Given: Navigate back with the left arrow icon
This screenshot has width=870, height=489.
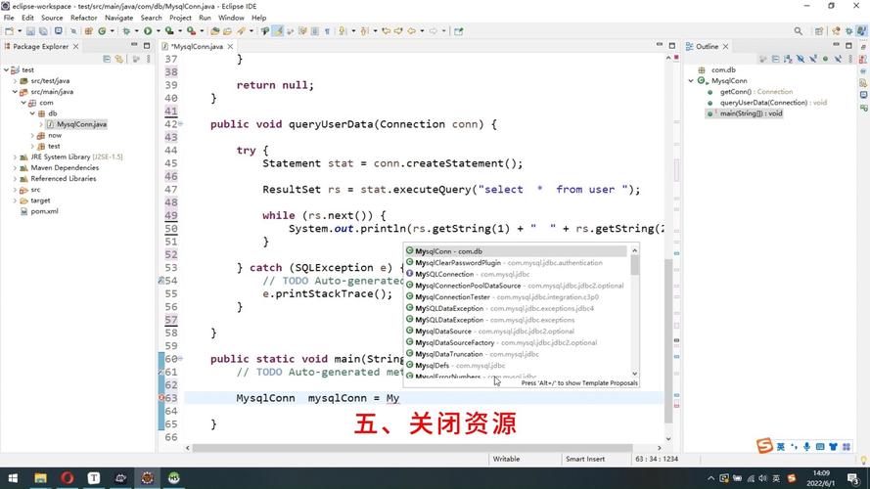Looking at the screenshot, I should click(411, 31).
